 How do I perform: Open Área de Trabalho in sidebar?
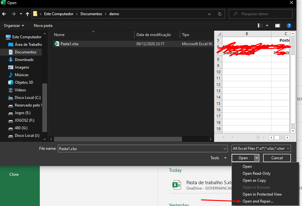[25, 45]
